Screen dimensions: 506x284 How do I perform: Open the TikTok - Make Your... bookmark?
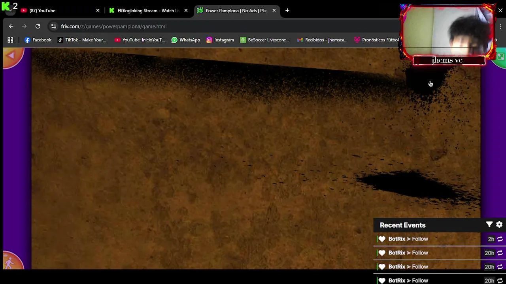tap(82, 40)
